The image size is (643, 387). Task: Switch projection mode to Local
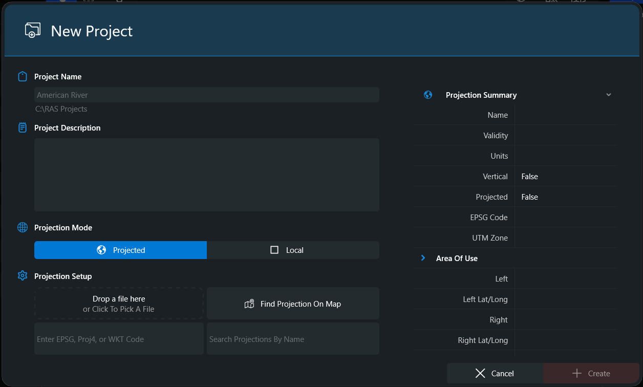pyautogui.click(x=293, y=250)
